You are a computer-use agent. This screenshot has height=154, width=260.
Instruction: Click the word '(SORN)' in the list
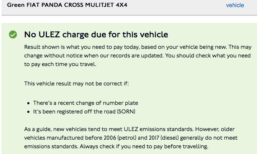pyautogui.click(x=126, y=112)
